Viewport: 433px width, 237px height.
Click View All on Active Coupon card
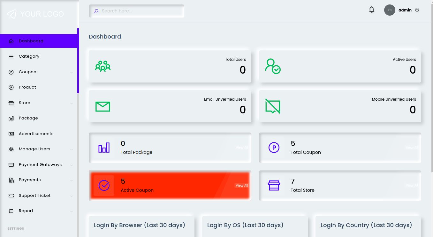tap(242, 185)
